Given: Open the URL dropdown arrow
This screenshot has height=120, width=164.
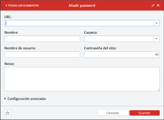Looking at the screenshot, I should click(x=156, y=23).
